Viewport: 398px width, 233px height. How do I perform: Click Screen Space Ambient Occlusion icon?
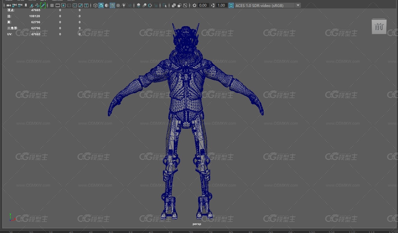pyautogui.click(x=139, y=5)
